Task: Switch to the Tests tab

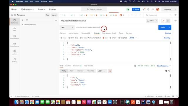Action: 121,33
